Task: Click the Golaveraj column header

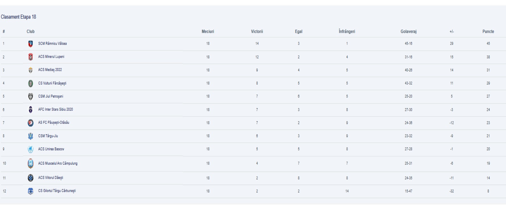Action: tap(409, 32)
